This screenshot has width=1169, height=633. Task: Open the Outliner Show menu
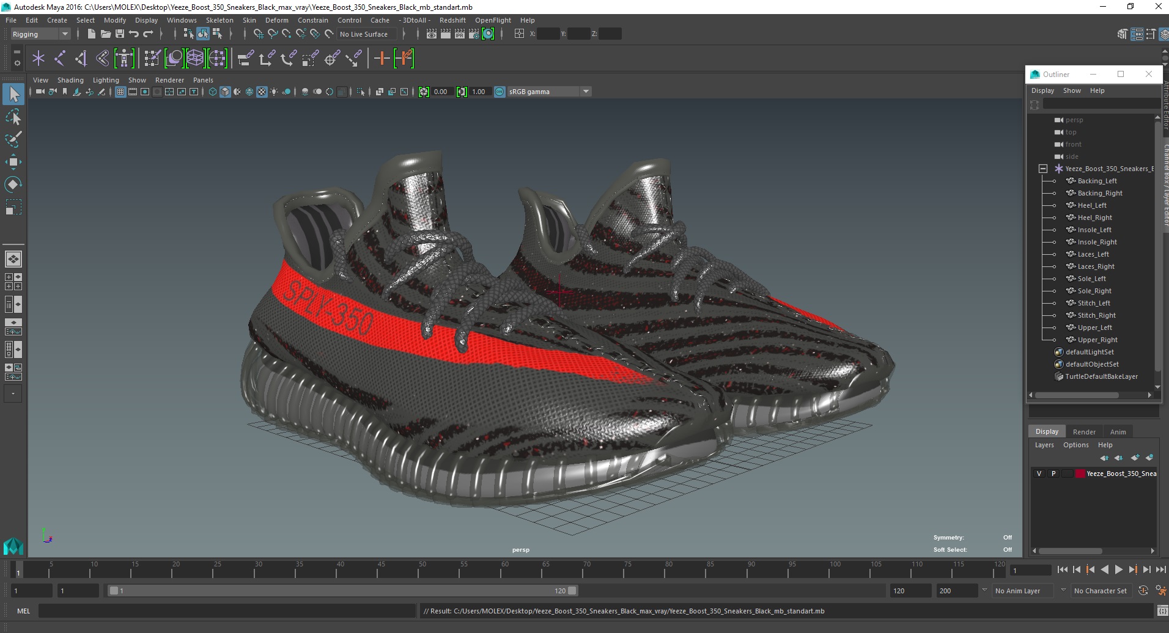pos(1072,90)
